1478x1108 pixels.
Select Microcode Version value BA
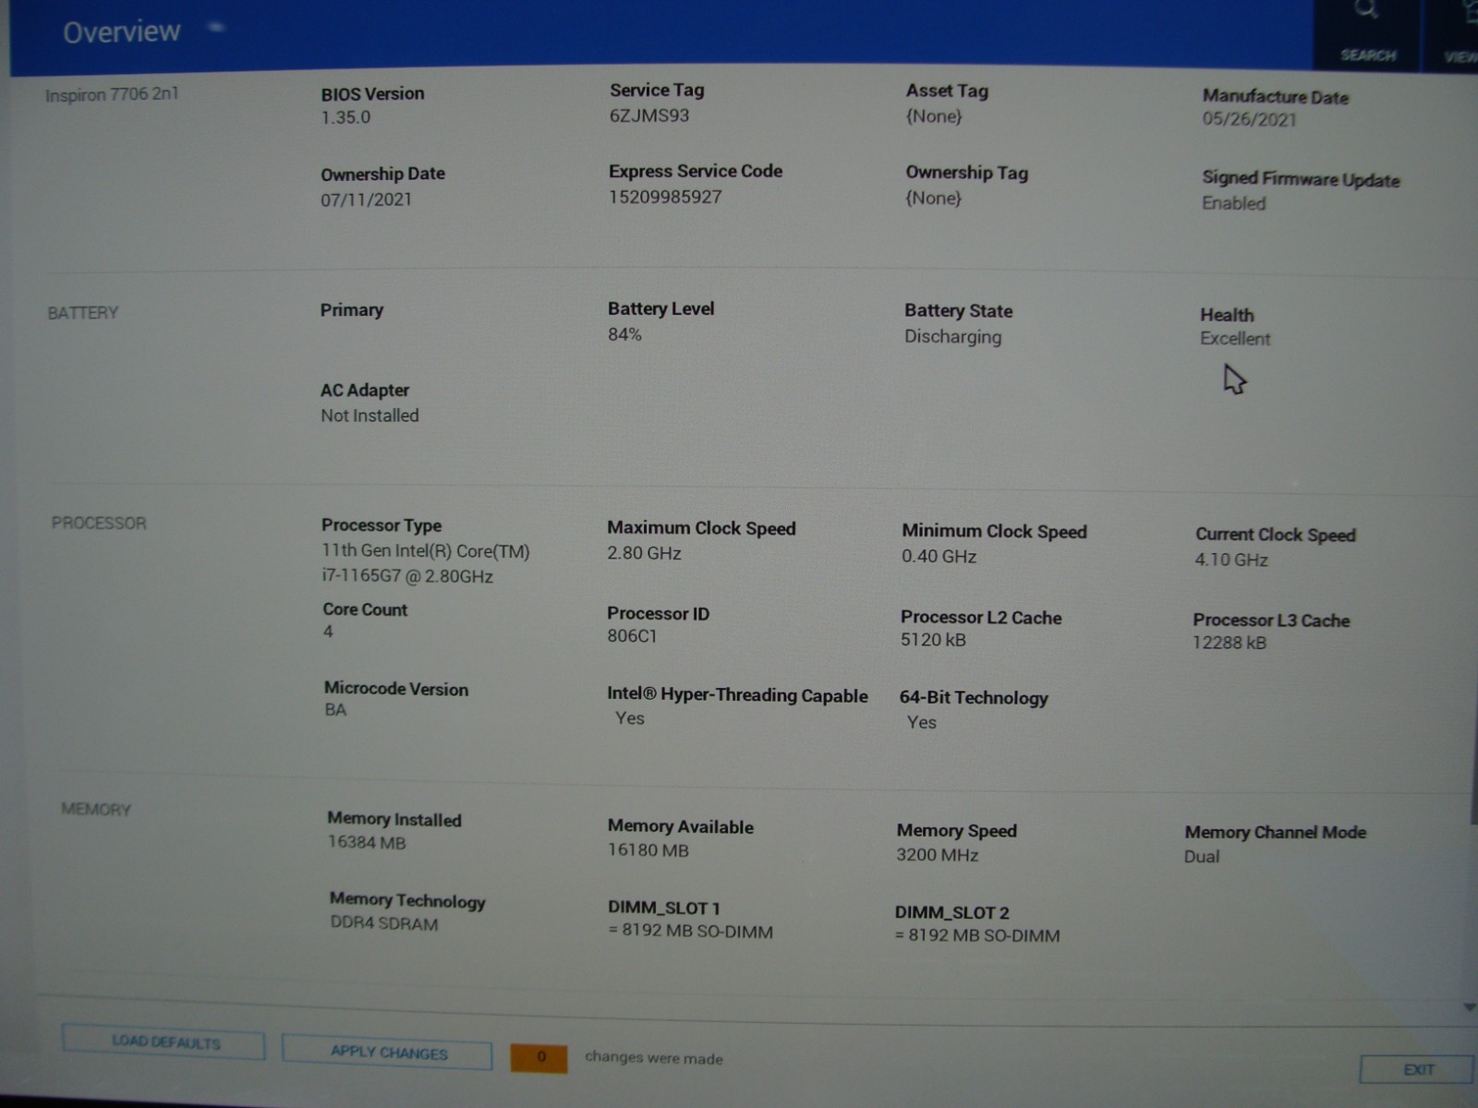pos(335,710)
